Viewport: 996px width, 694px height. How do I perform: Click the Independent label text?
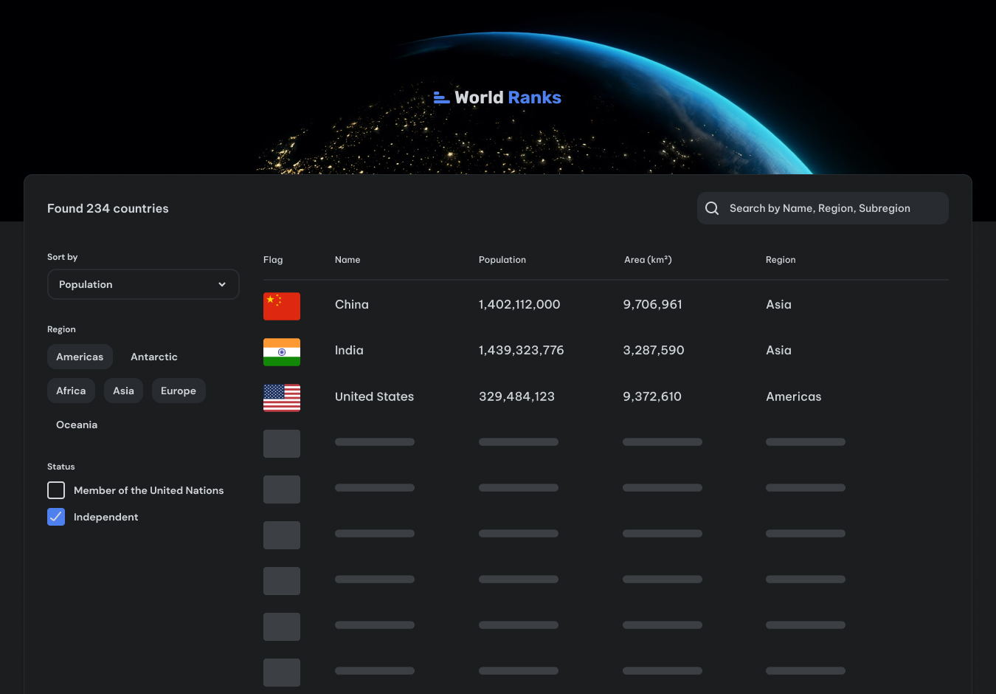pyautogui.click(x=106, y=517)
